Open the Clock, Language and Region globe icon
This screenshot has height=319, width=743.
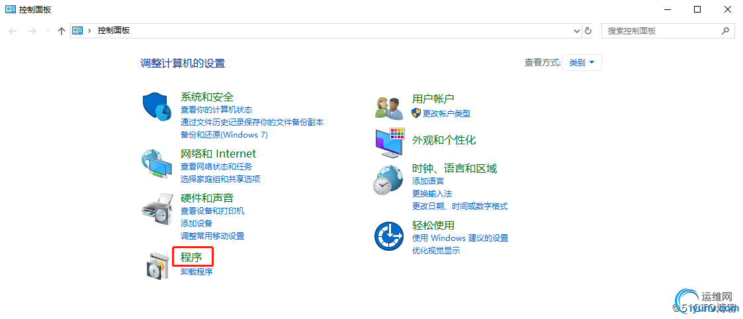388,181
